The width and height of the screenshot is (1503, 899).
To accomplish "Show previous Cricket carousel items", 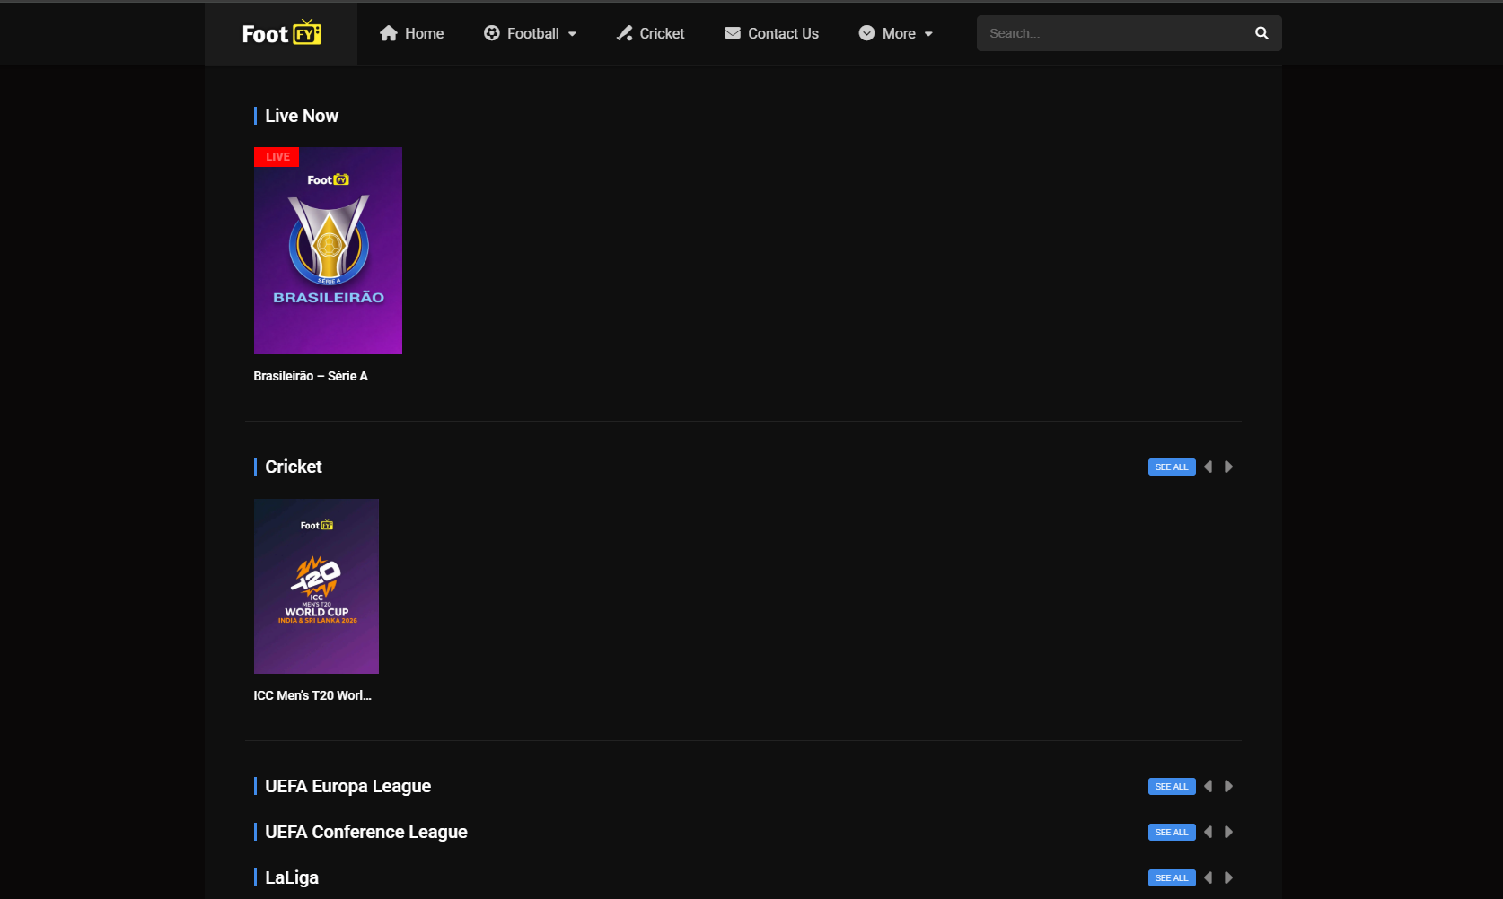I will [x=1209, y=467].
